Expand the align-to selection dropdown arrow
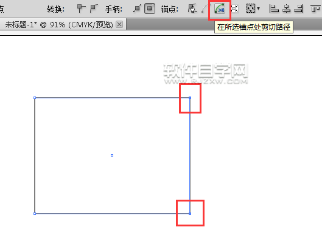322x244 pixels. click(258, 8)
